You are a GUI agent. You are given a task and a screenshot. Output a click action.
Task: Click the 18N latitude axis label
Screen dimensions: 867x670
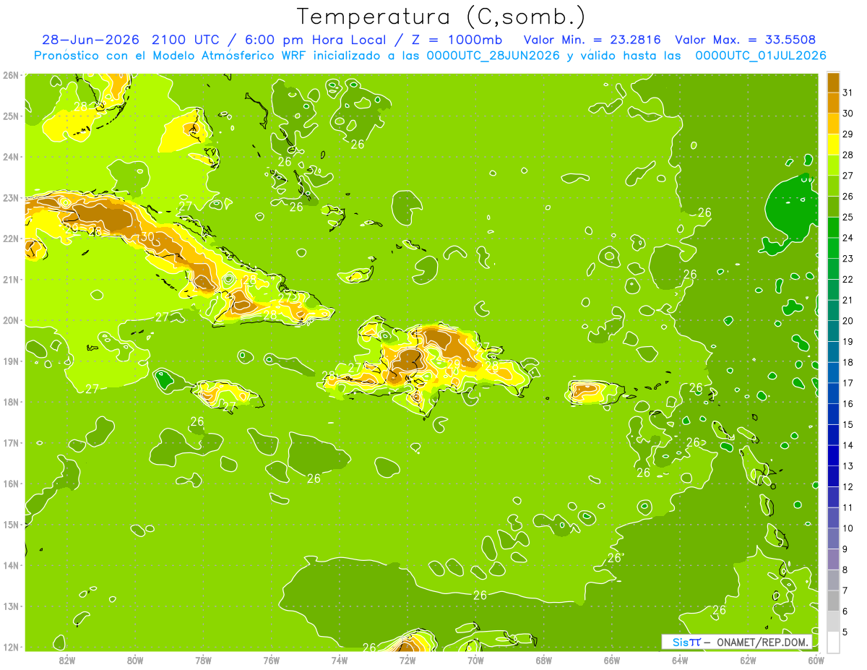(10, 402)
